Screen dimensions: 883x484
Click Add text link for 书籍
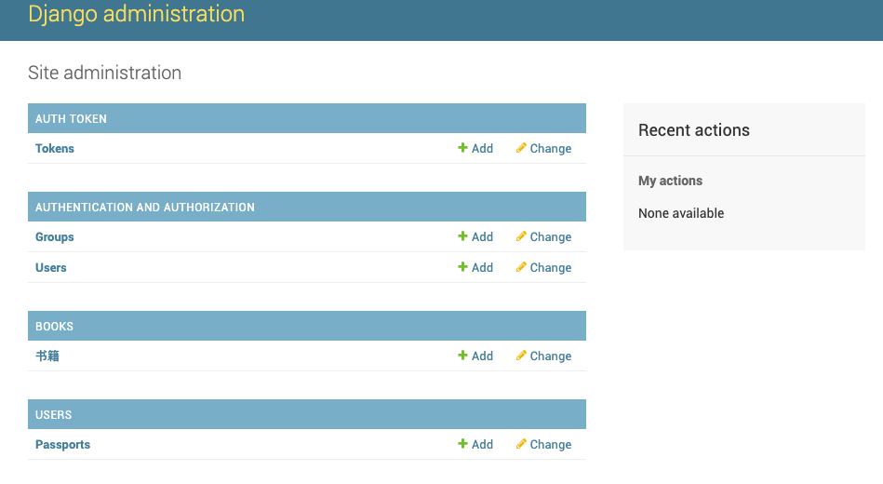click(482, 356)
